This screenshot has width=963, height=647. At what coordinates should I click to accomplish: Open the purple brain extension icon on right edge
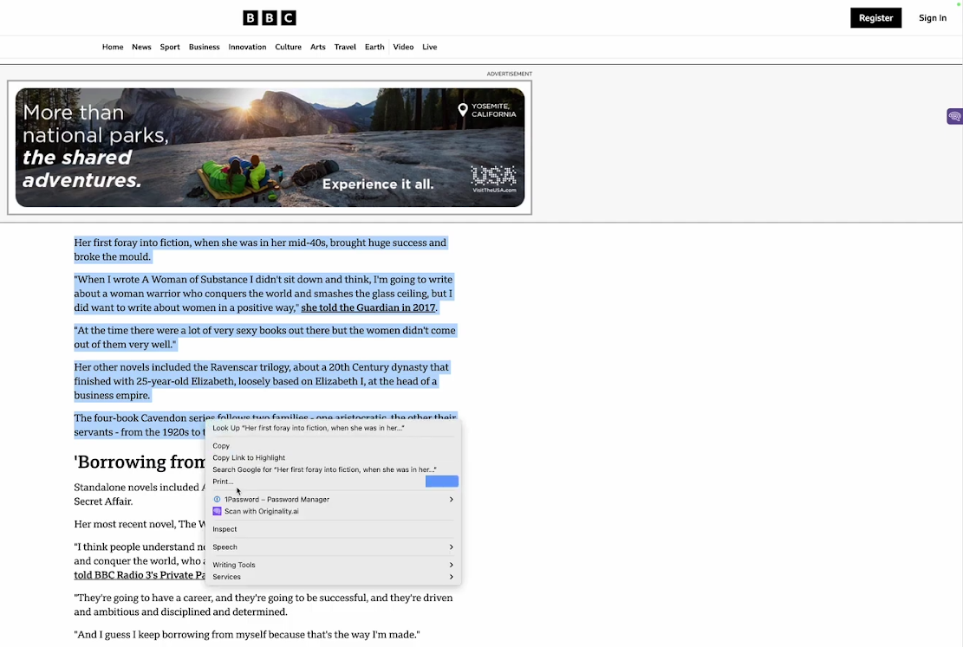(954, 116)
